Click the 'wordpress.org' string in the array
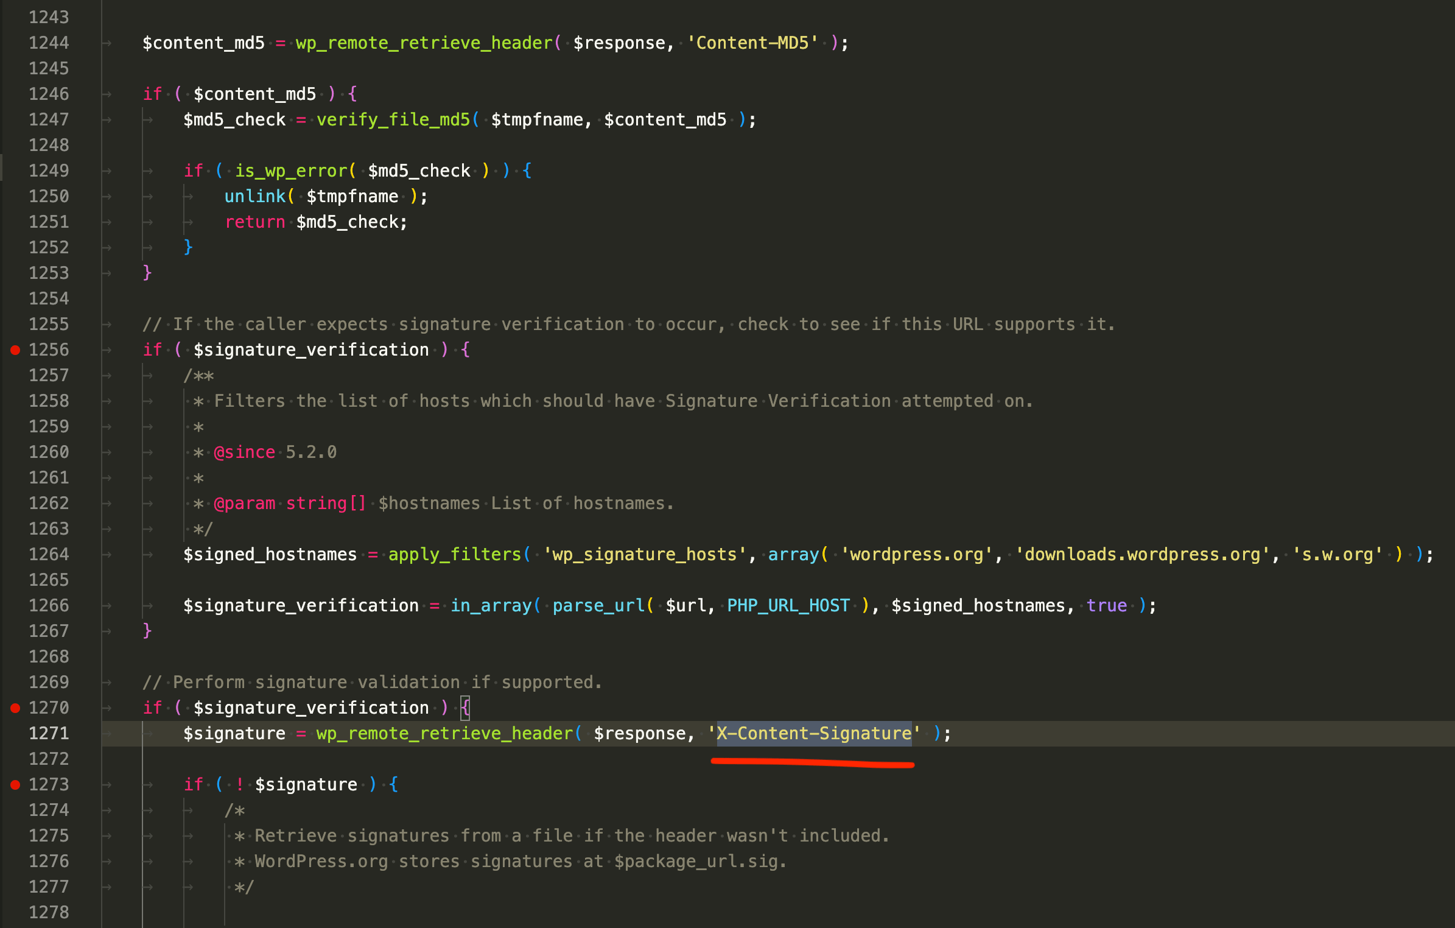 click(x=917, y=554)
